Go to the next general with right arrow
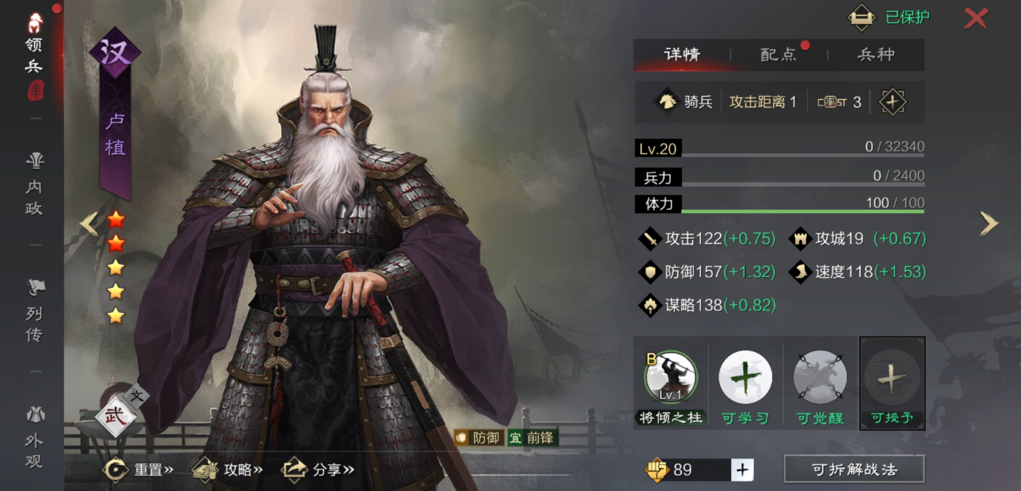The width and height of the screenshot is (1021, 491). (988, 224)
